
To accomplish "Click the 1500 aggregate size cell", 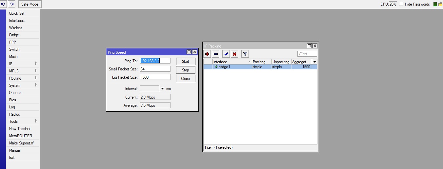I will 301,67.
